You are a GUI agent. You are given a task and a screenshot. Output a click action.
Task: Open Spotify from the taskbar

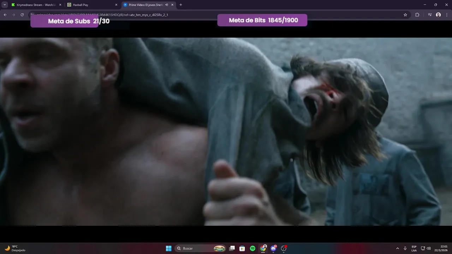point(252,248)
